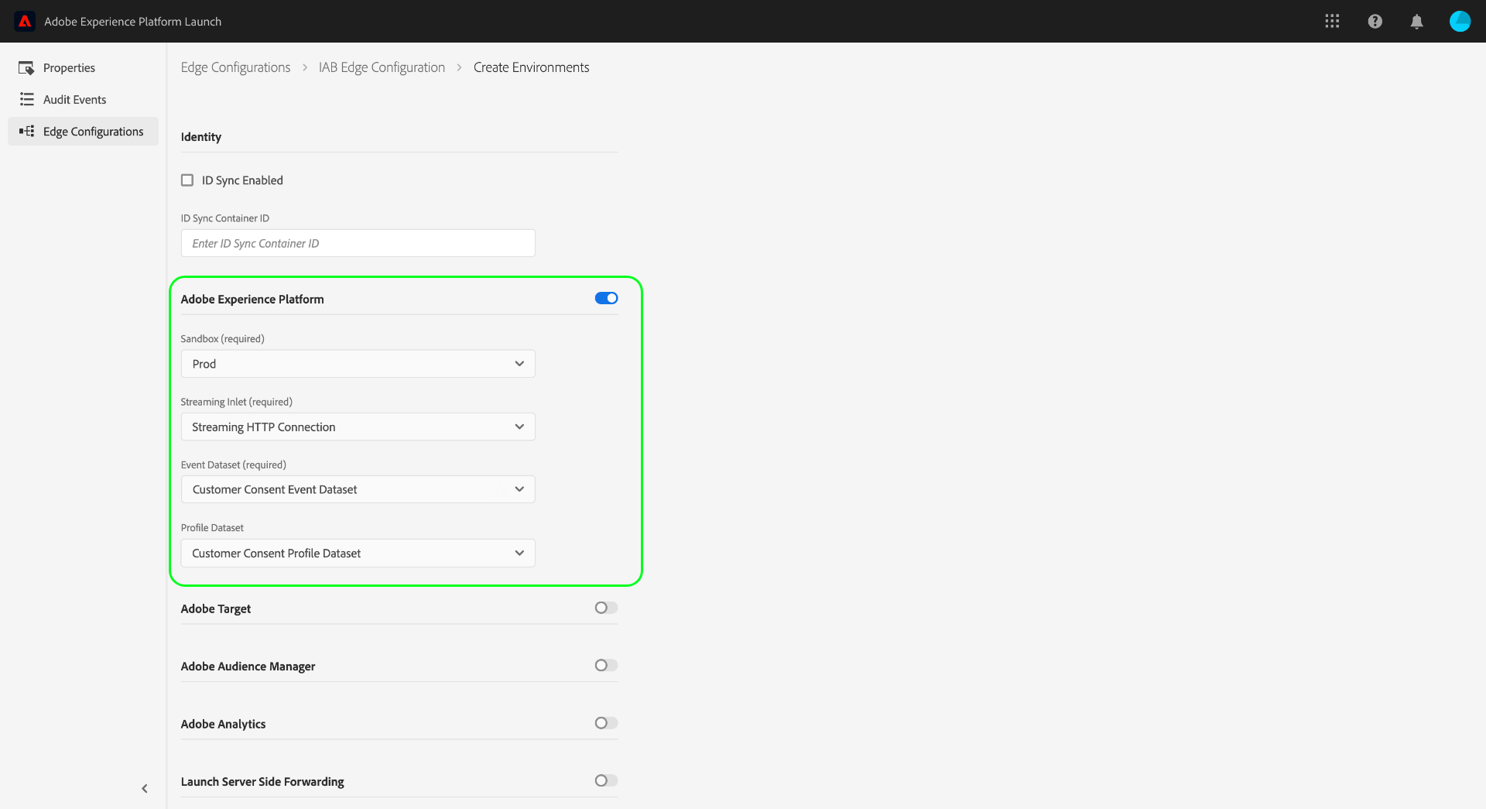Image resolution: width=1486 pixels, height=809 pixels.
Task: Click the Adobe Target heading text
Action: [x=216, y=608]
